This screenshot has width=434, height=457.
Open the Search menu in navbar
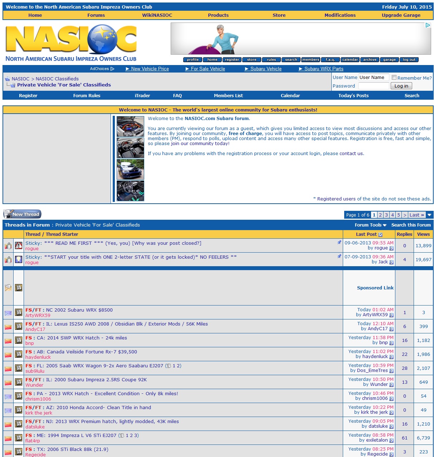click(412, 95)
